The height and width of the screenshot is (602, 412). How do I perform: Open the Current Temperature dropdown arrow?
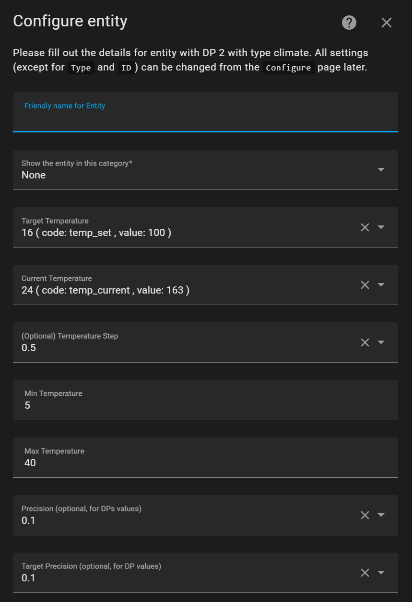click(381, 285)
